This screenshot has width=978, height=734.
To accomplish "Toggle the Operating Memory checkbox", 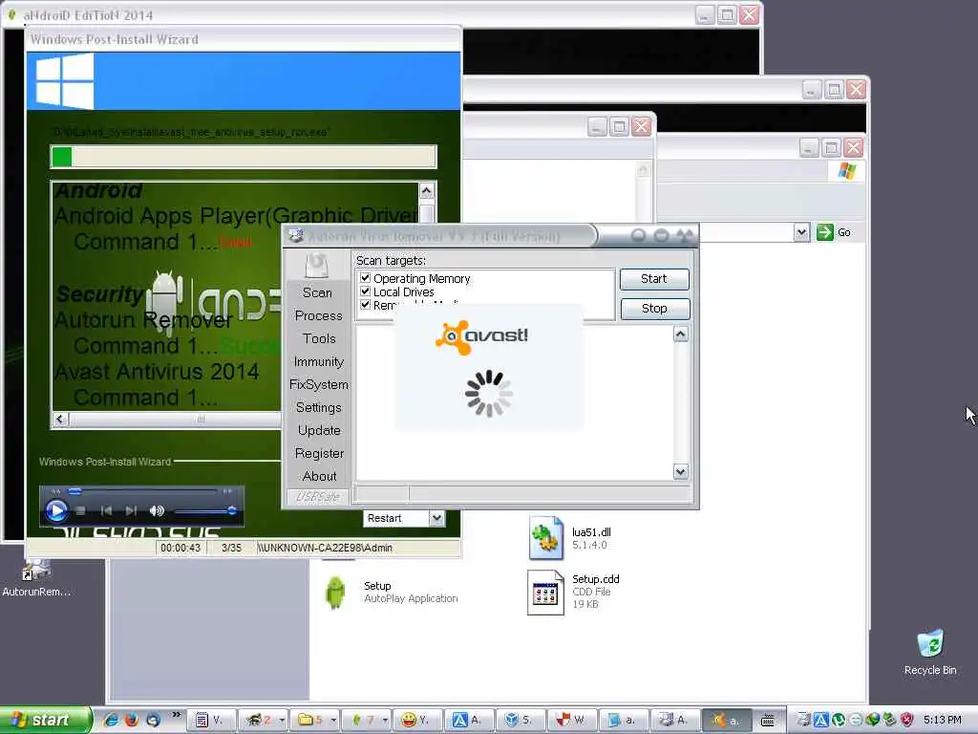I will click(366, 278).
